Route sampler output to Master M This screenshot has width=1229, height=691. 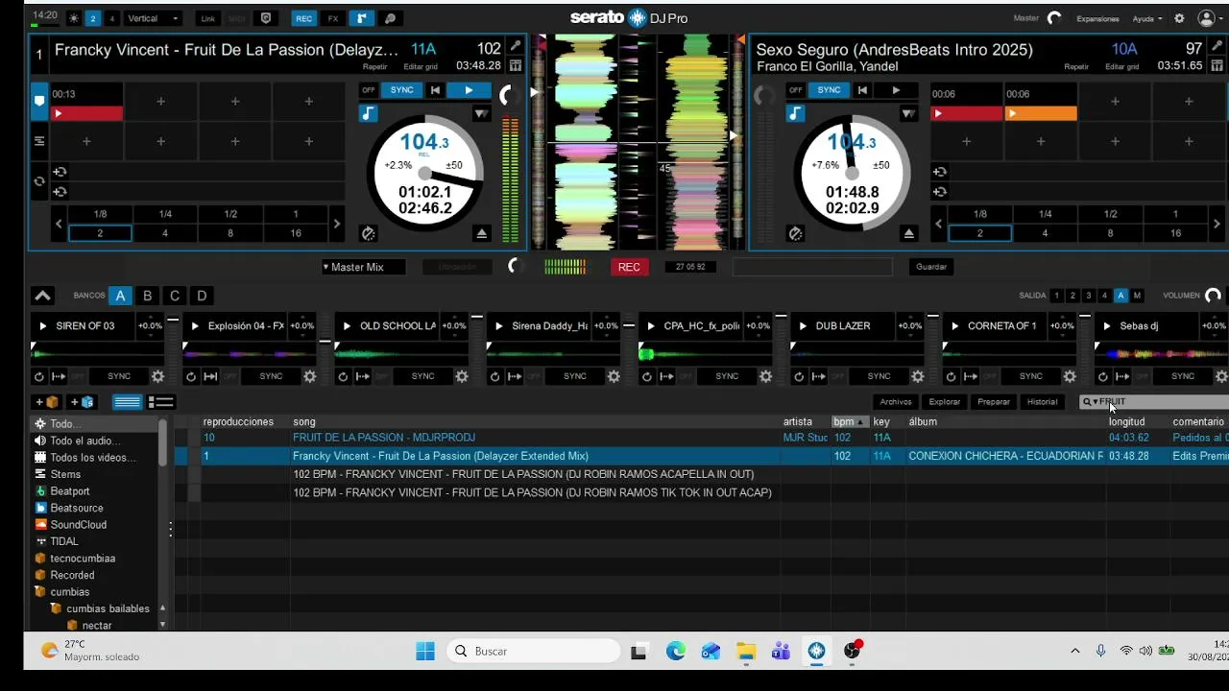pyautogui.click(x=1137, y=296)
